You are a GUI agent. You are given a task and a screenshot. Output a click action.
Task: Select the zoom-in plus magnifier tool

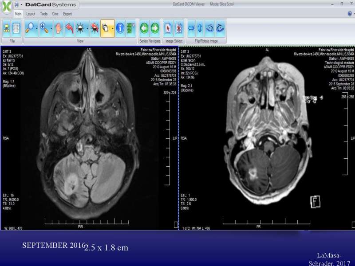pyautogui.click(x=44, y=28)
